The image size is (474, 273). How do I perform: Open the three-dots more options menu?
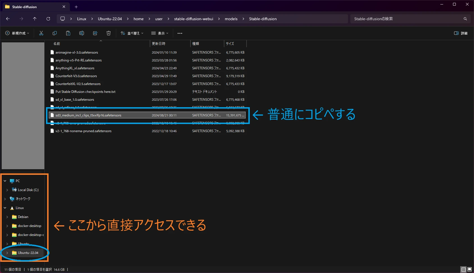point(180,33)
